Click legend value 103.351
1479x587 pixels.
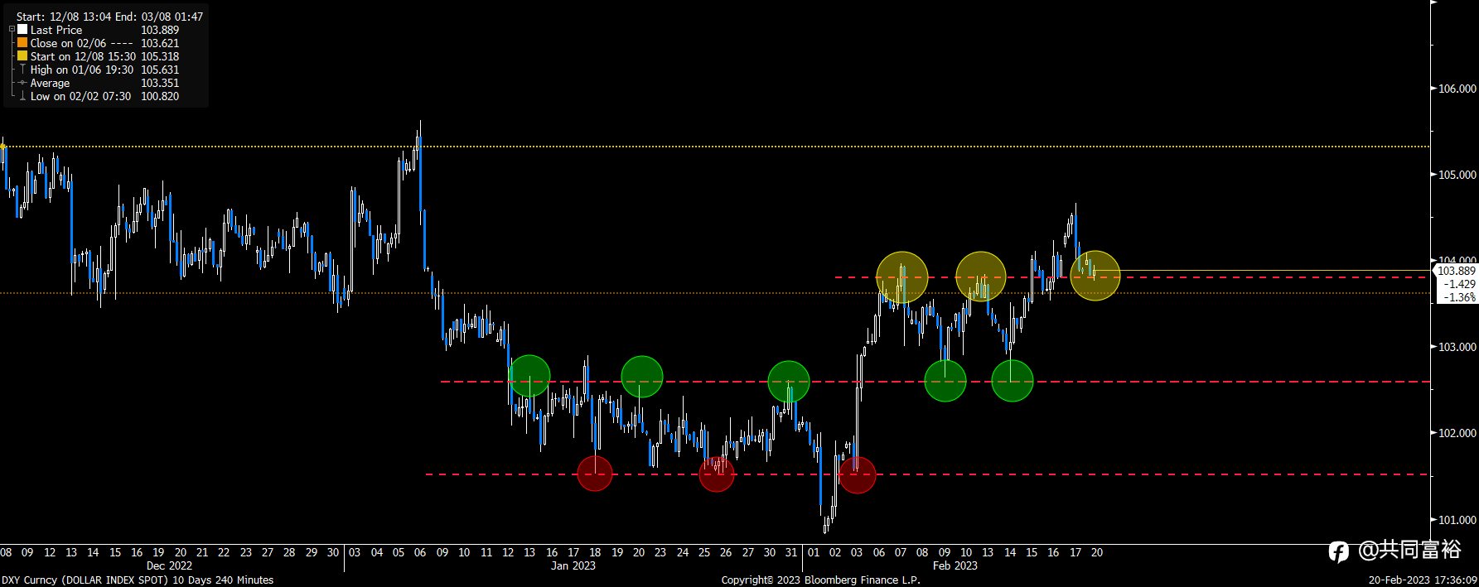tap(160, 83)
